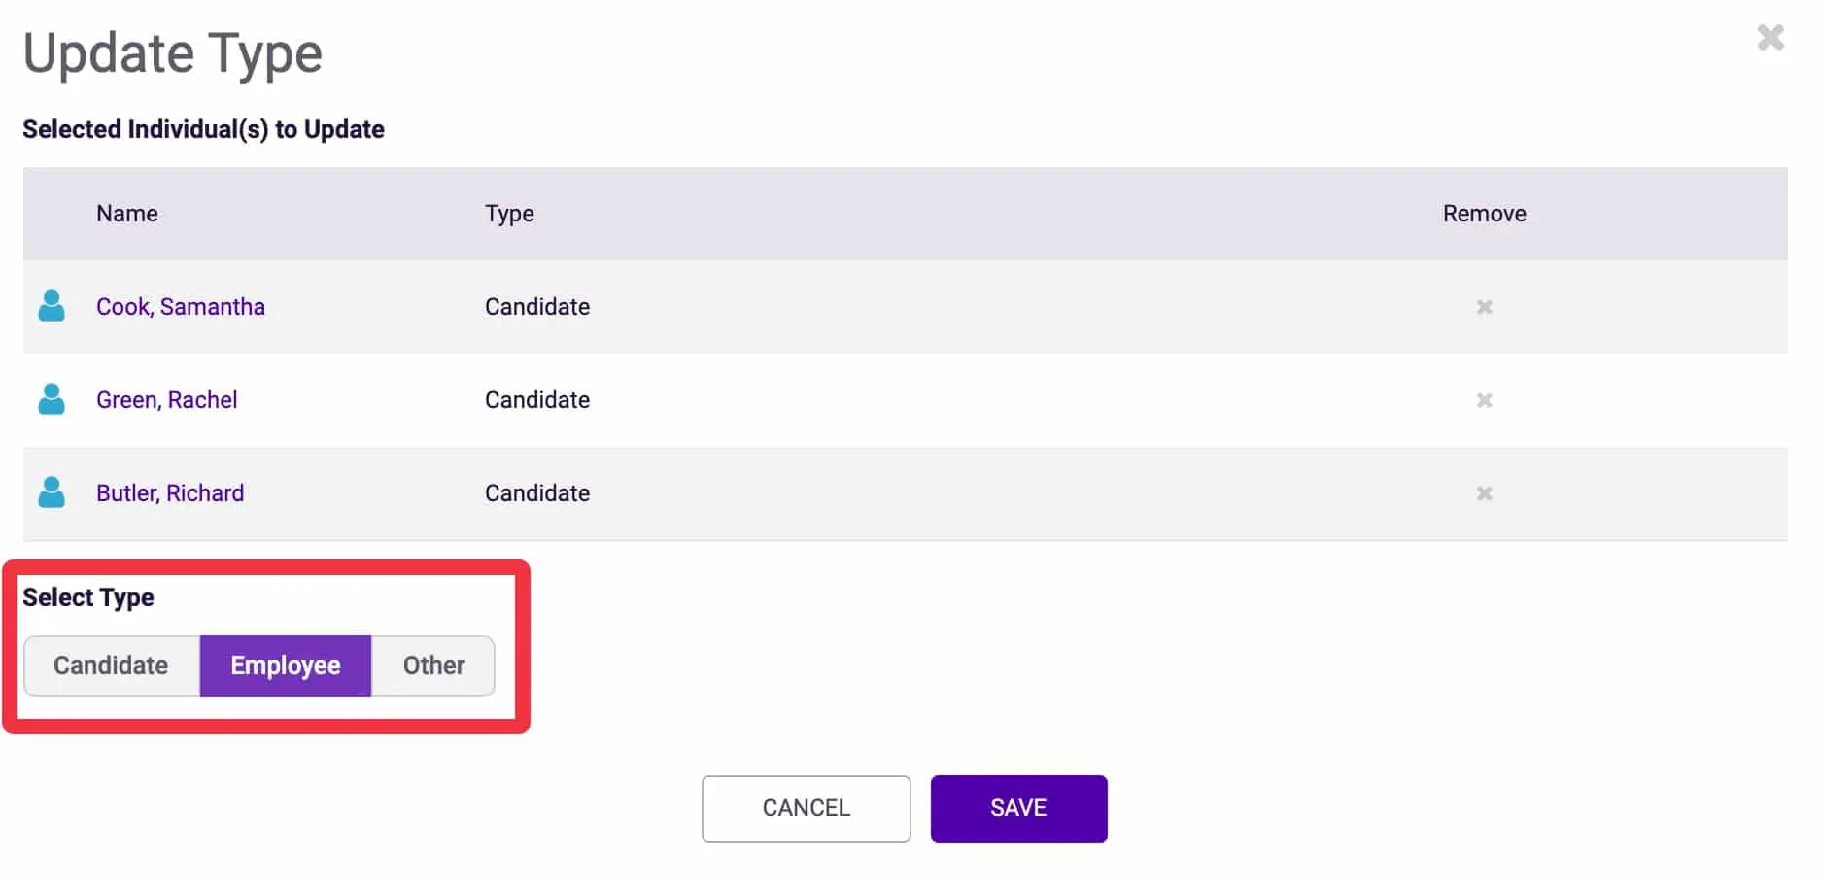1821x880 pixels.
Task: Select the Employee type option
Action: coord(286,666)
